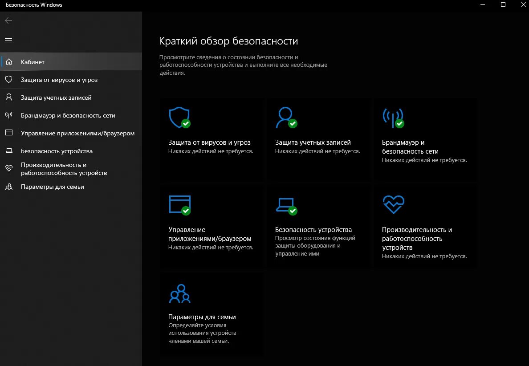
Task: Click the large browser window icon tile
Action: click(x=179, y=205)
